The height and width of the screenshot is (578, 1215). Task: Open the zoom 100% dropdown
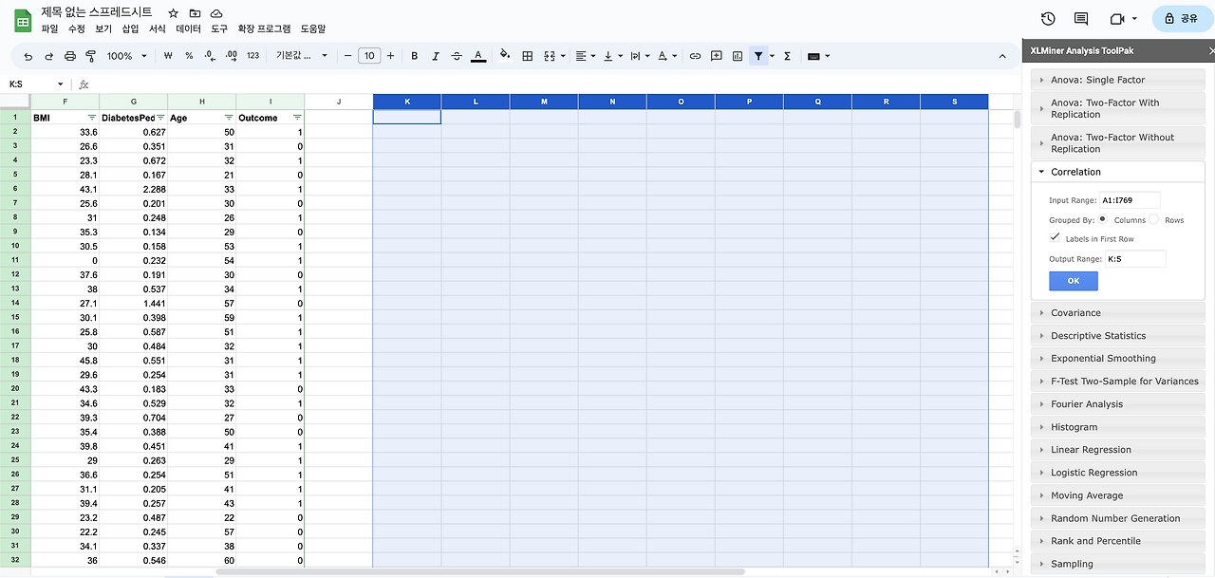pyautogui.click(x=127, y=56)
